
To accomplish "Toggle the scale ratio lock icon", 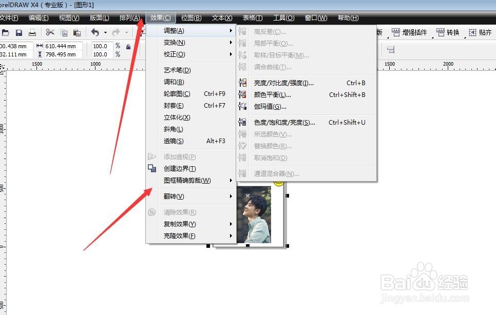I will (x=129, y=46).
